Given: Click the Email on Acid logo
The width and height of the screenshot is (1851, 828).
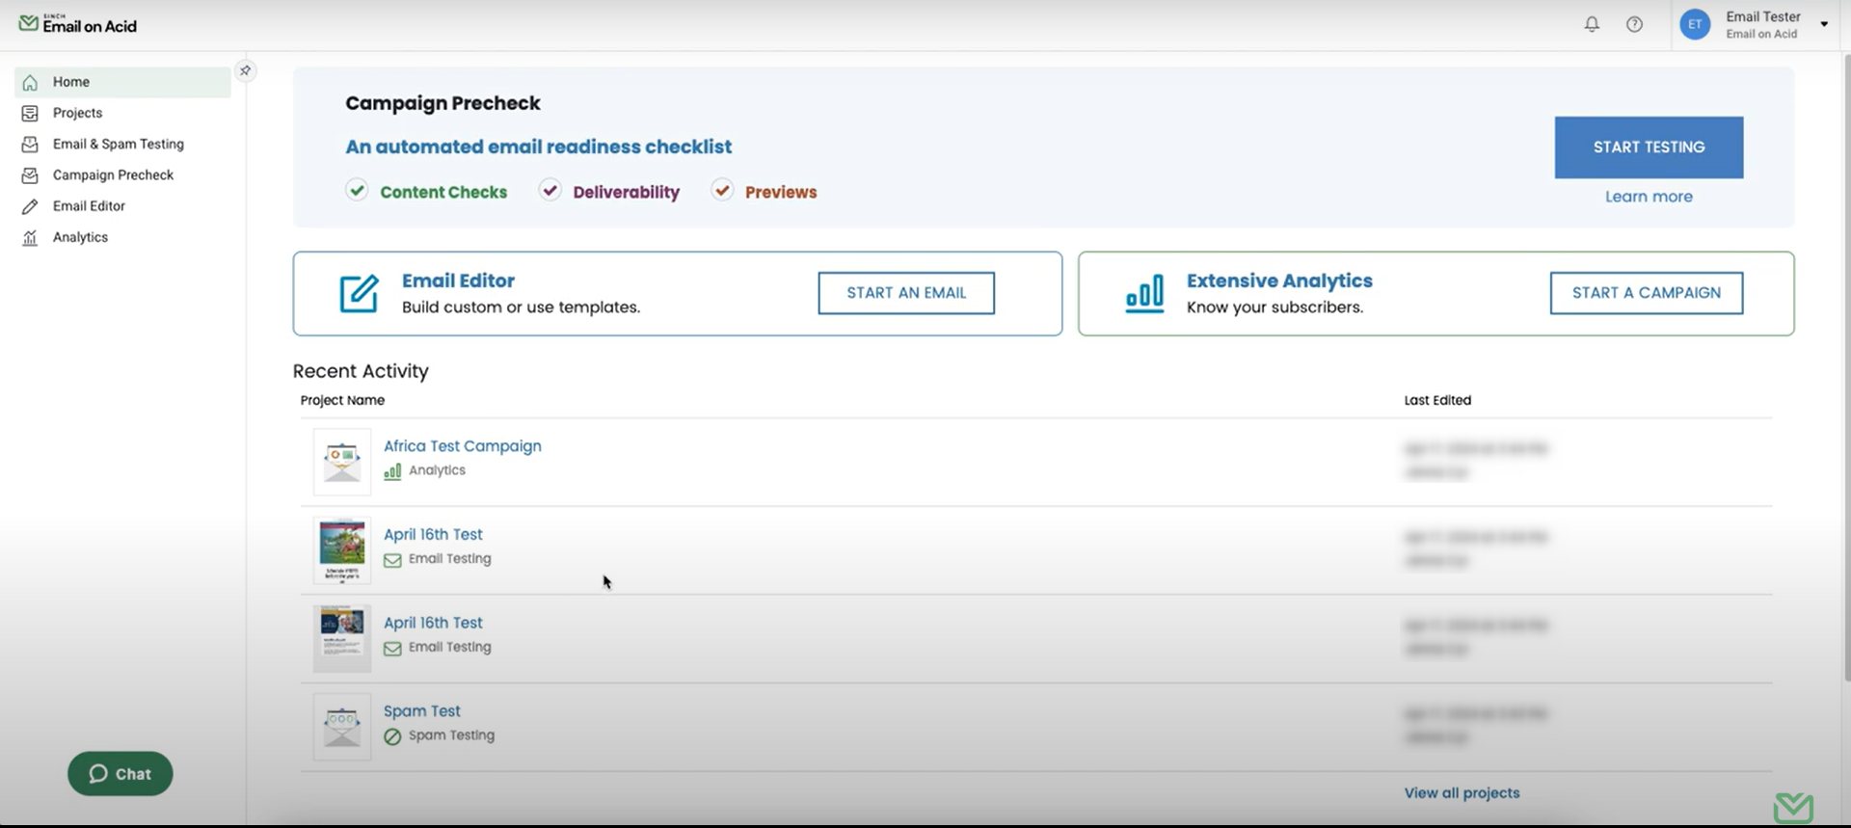Looking at the screenshot, I should (x=79, y=24).
